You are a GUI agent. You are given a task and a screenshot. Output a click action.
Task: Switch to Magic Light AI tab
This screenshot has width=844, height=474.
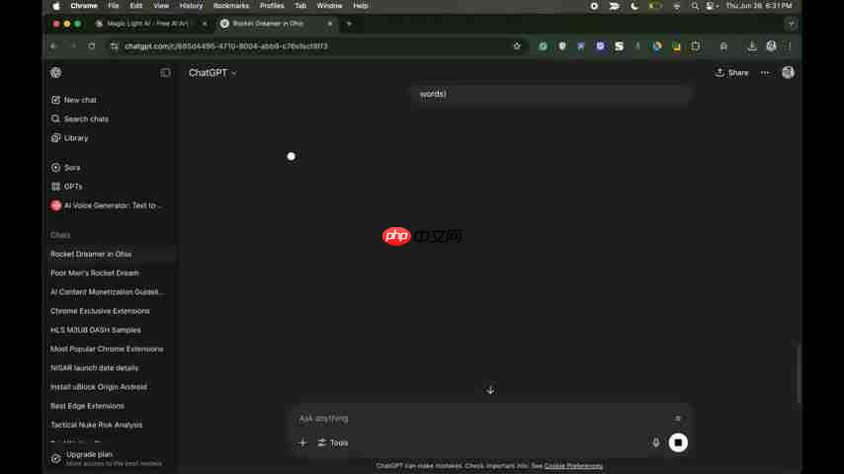pyautogui.click(x=148, y=24)
